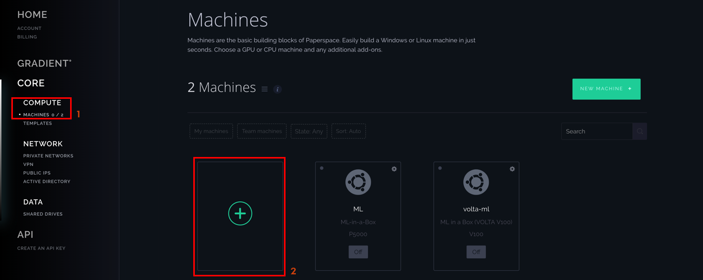703x280 pixels.
Task: Click the ML machine name
Action: [x=358, y=209]
